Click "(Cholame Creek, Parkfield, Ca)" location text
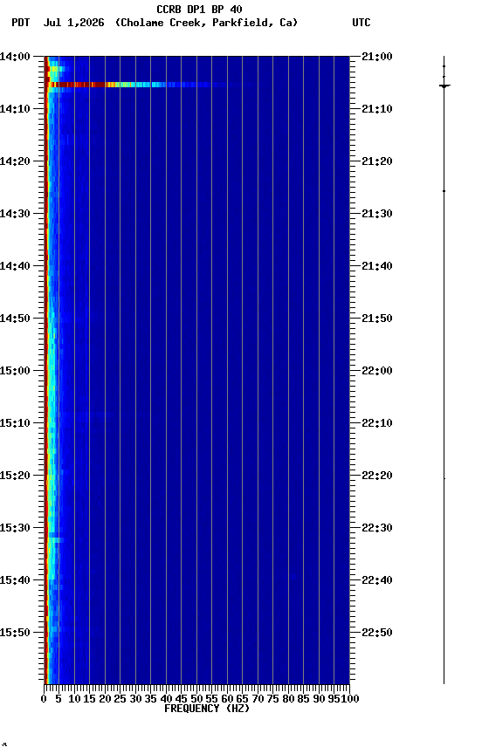Screen dimensions: 482x754 coord(206,23)
